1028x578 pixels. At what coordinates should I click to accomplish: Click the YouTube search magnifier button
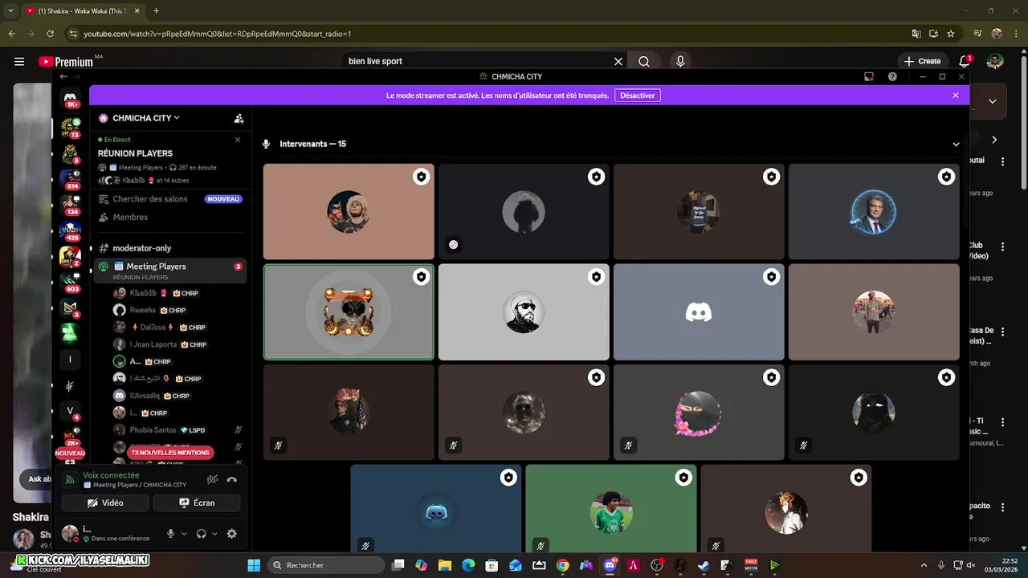(644, 61)
